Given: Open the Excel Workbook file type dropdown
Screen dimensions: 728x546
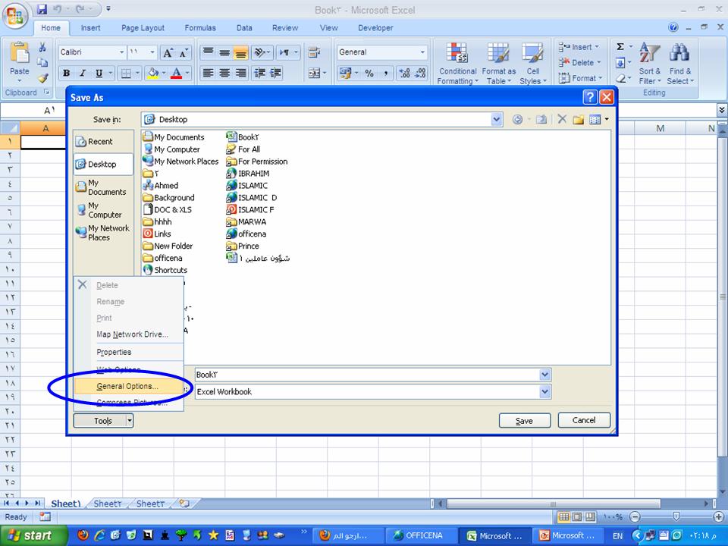Looking at the screenshot, I should (545, 392).
